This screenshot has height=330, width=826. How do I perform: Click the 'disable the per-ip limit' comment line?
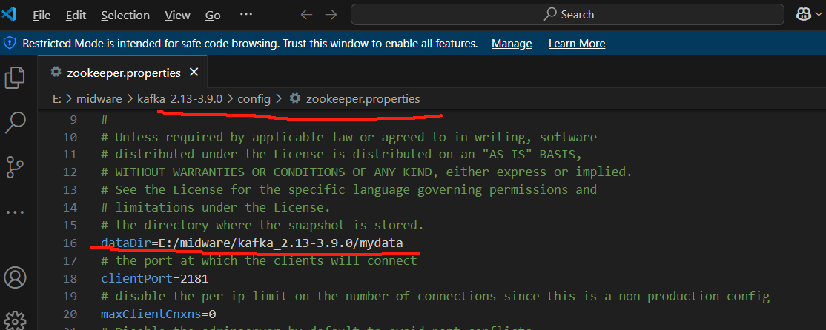pos(435,297)
